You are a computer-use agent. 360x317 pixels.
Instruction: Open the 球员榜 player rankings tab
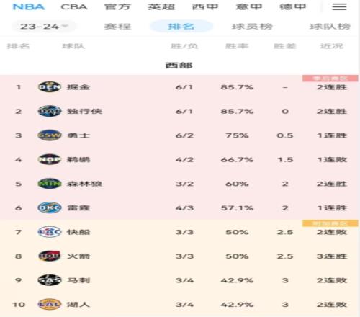[252, 26]
